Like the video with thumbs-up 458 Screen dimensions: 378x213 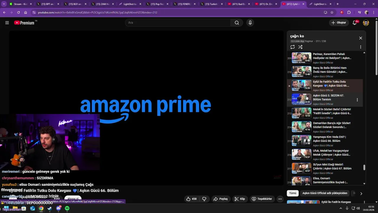191,199
